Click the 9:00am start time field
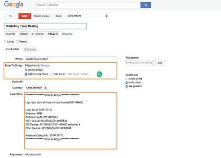The image size is (221, 158). (x=24, y=34)
